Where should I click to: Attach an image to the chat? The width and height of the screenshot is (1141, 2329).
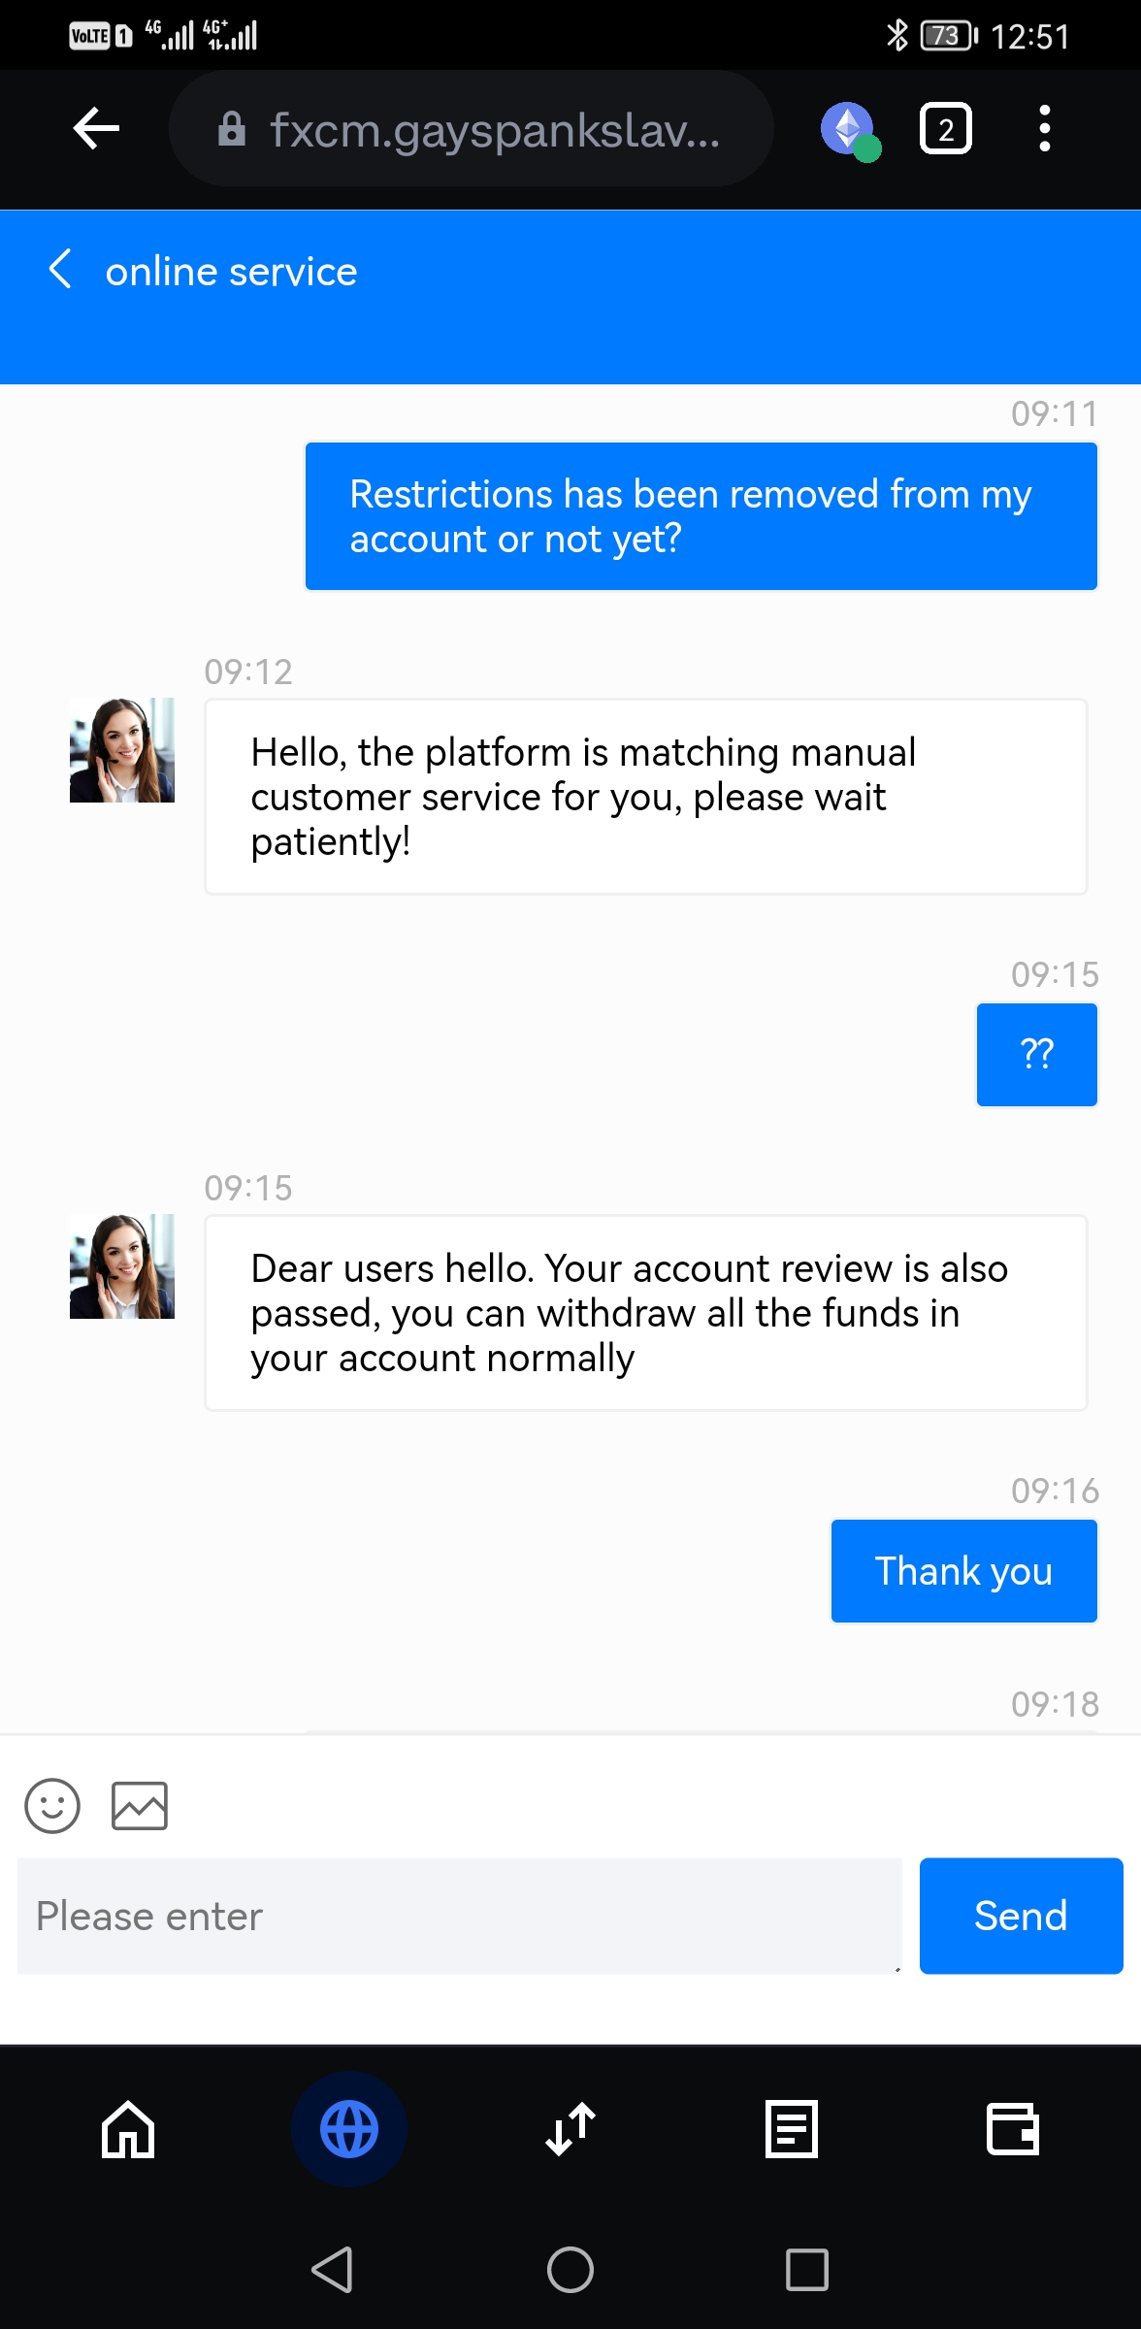coord(140,1805)
